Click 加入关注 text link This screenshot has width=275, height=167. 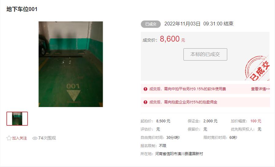tap(20, 138)
